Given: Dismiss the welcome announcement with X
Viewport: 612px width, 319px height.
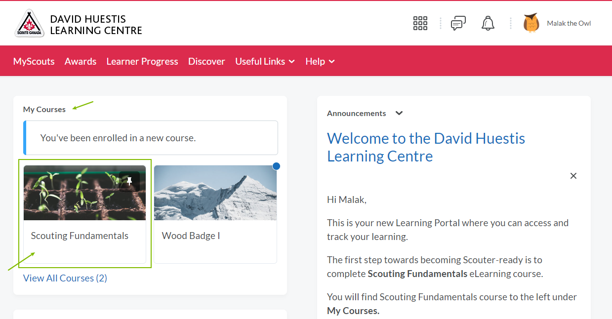Looking at the screenshot, I should point(573,176).
